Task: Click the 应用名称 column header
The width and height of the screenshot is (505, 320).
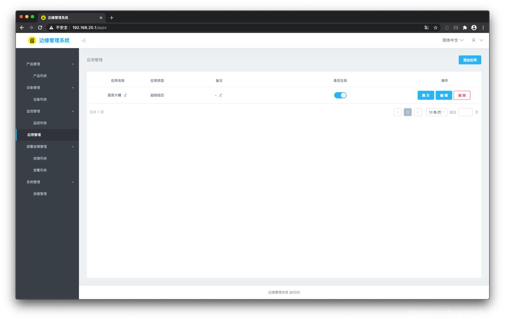Action: 118,81
